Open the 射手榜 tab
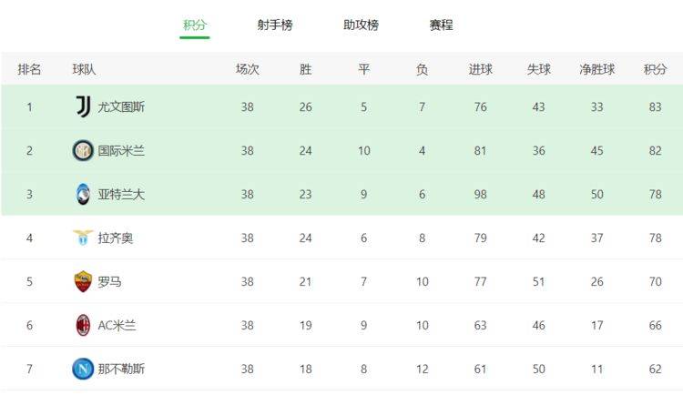 pyautogui.click(x=275, y=25)
